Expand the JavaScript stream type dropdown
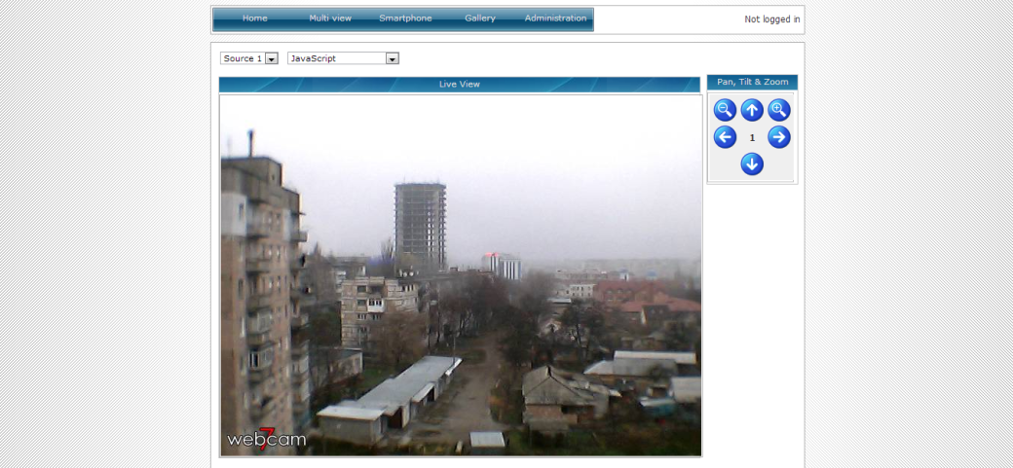This screenshot has width=1013, height=468. click(343, 58)
